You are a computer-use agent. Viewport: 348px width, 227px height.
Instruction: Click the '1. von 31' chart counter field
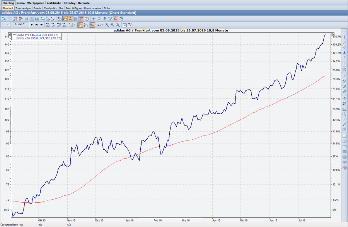(20, 25)
